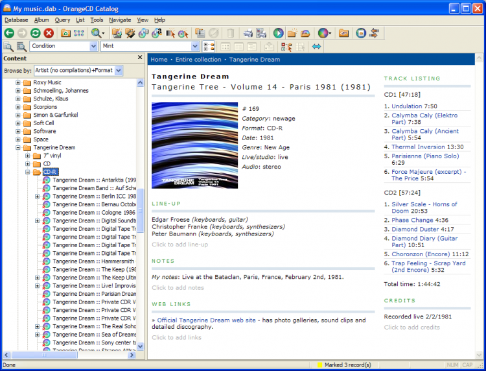This screenshot has width=486, height=371.
Task: Collapse the Tangerine Dream artist folder
Action: pos(18,148)
